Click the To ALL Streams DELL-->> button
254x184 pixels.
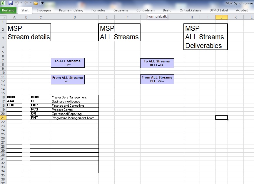click(x=157, y=63)
